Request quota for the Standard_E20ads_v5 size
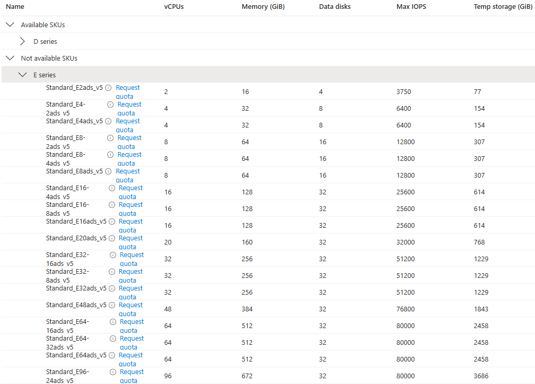 (x=131, y=242)
